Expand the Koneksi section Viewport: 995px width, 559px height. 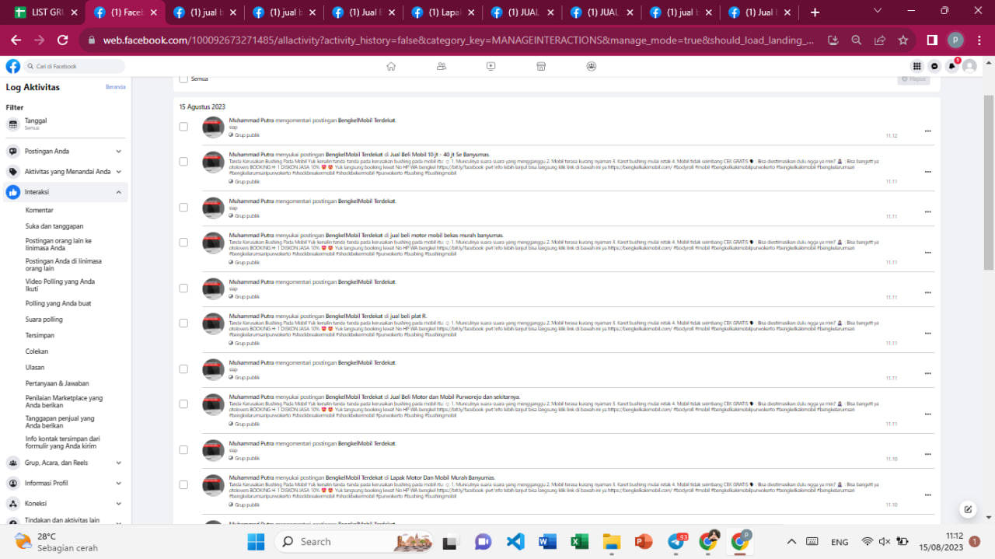(x=66, y=503)
